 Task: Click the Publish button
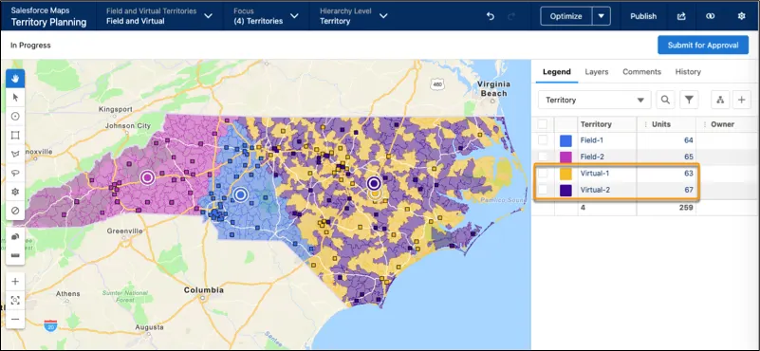pos(643,16)
